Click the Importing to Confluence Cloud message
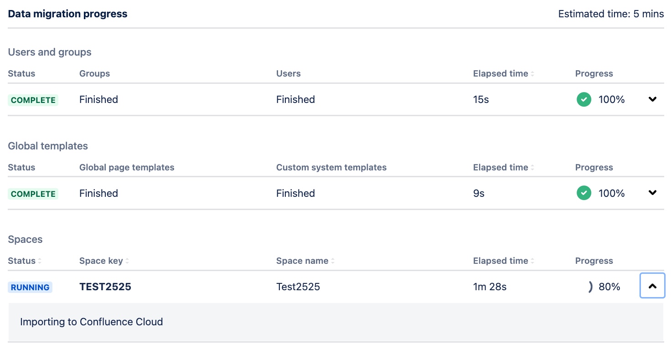 pos(91,322)
